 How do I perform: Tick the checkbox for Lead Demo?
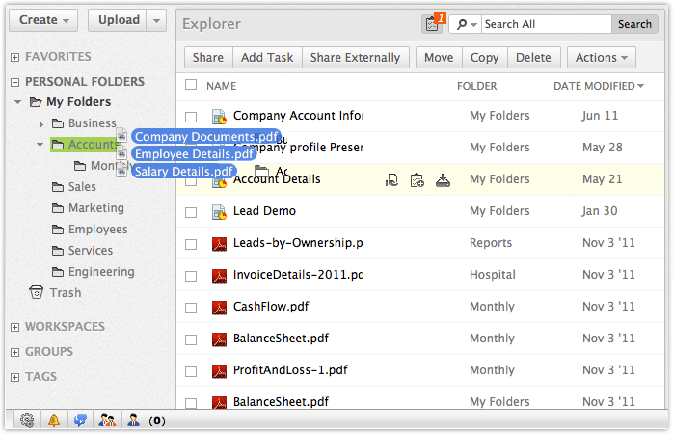coord(191,212)
